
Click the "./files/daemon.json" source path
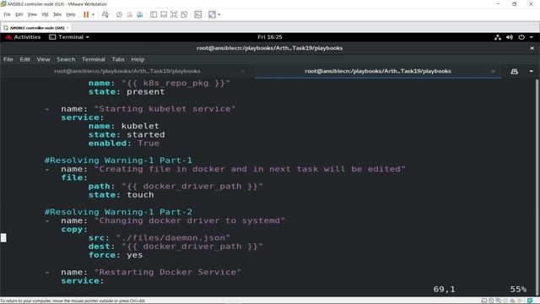click(x=173, y=238)
